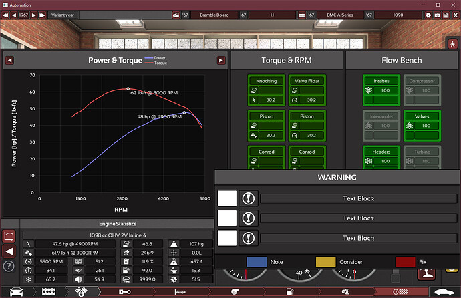This screenshot has height=298, width=461.
Task: Click the red back arrow on left sidebar
Action: (x=9, y=251)
